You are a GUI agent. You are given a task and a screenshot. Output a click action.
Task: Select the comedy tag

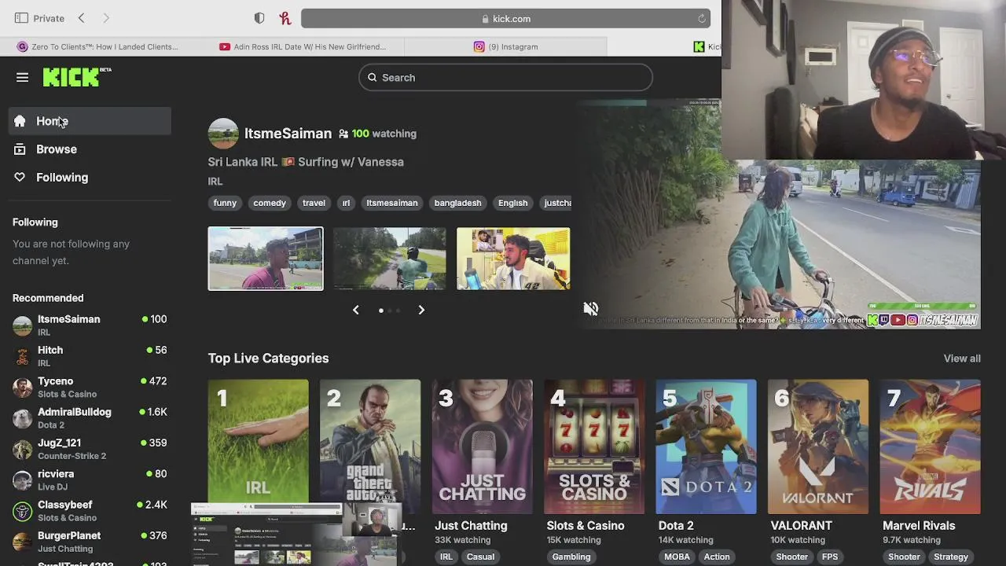click(x=270, y=203)
